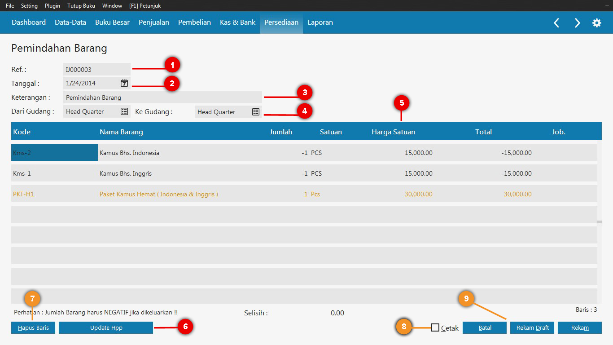Switch to the Laporan tab

point(320,22)
